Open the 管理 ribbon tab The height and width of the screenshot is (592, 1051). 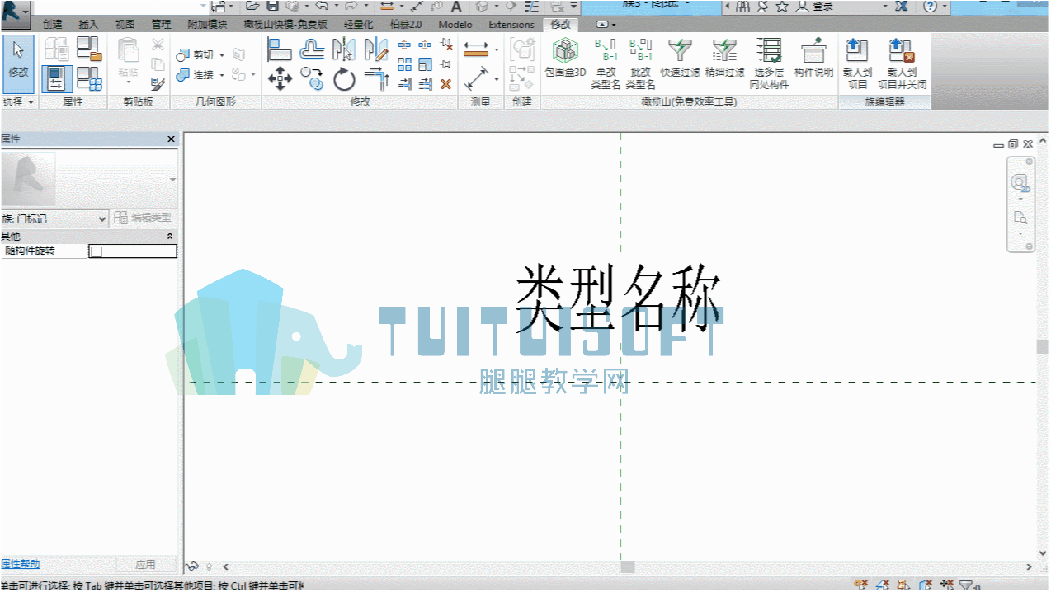click(161, 25)
